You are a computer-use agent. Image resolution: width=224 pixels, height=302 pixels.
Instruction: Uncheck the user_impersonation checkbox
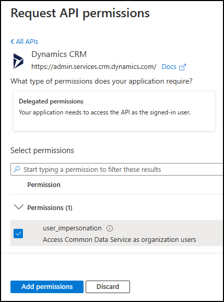click(18, 234)
